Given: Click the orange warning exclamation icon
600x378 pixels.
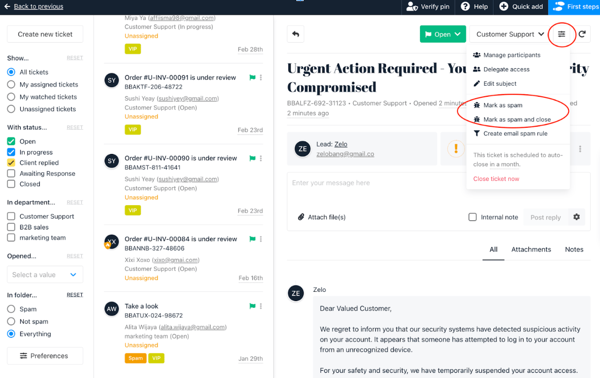Looking at the screenshot, I should click(456, 149).
